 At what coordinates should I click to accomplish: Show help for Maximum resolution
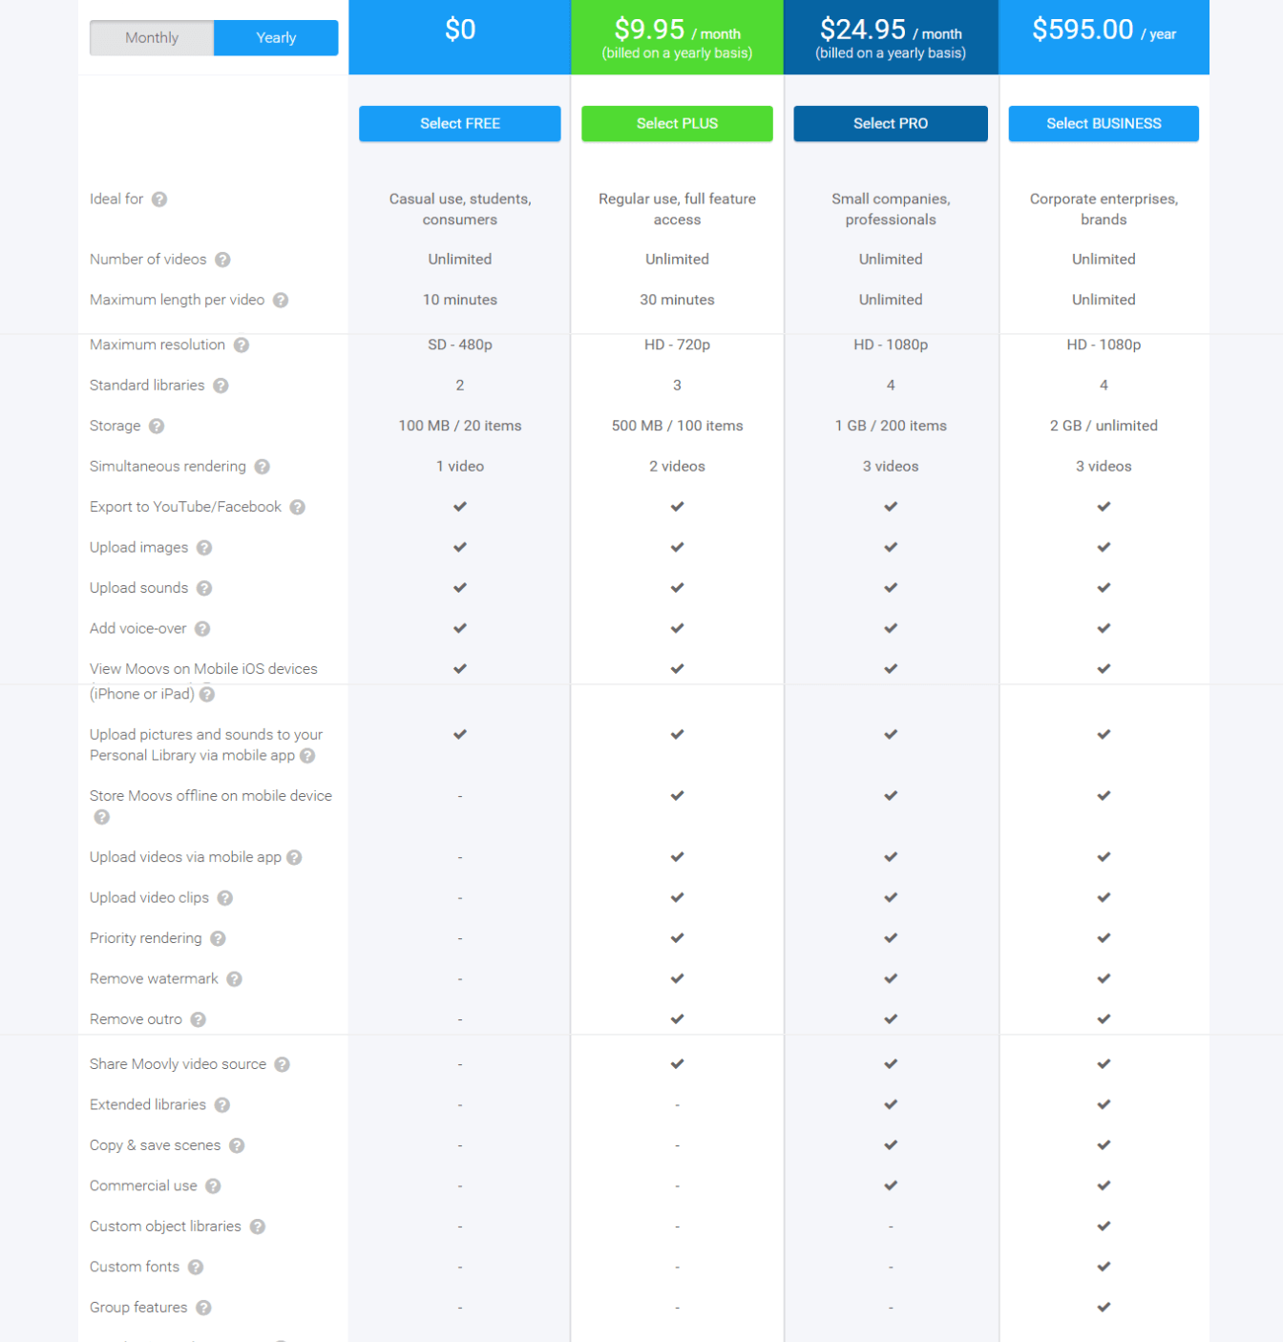(242, 345)
